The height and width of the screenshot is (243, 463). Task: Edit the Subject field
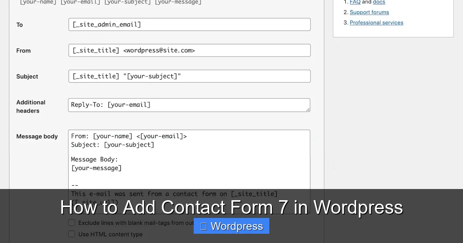(x=189, y=76)
